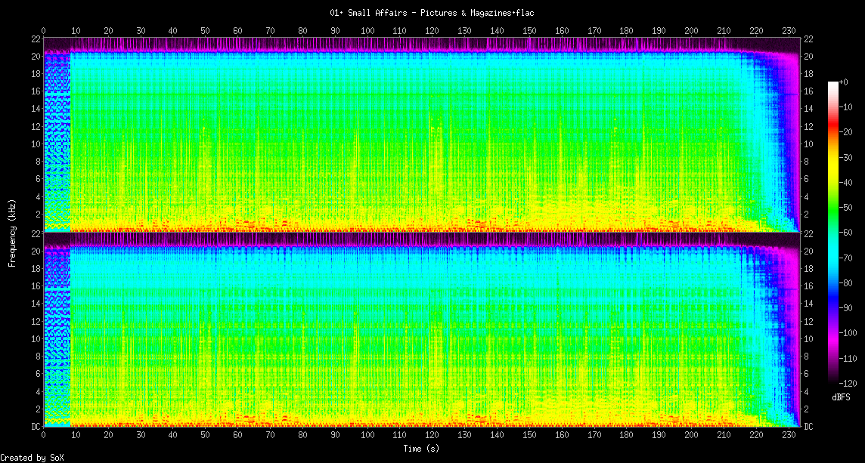This screenshot has height=463, width=865.
Task: Click the topmost 22 kHz label on left axis
Action: click(35, 39)
